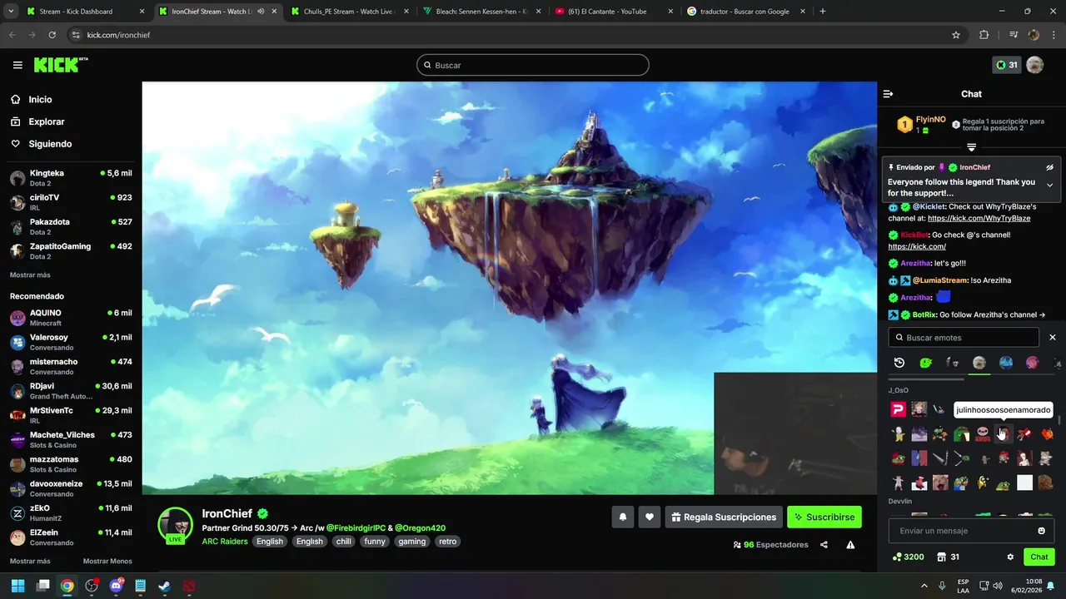Open recent emotes tab with clock icon
Viewport: 1066px width, 599px height.
899,363
